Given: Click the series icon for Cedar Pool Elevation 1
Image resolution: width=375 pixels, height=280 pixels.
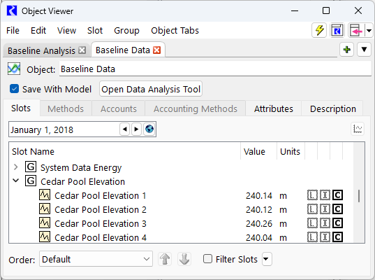Looking at the screenshot, I should pyautogui.click(x=45, y=195).
